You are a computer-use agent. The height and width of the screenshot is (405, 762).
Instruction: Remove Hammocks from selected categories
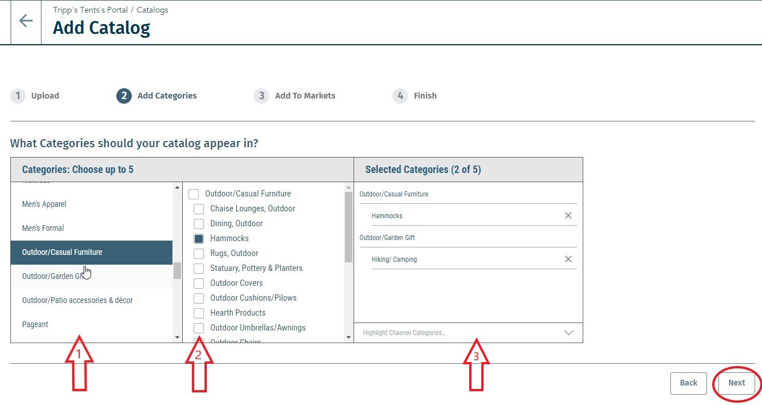click(568, 215)
